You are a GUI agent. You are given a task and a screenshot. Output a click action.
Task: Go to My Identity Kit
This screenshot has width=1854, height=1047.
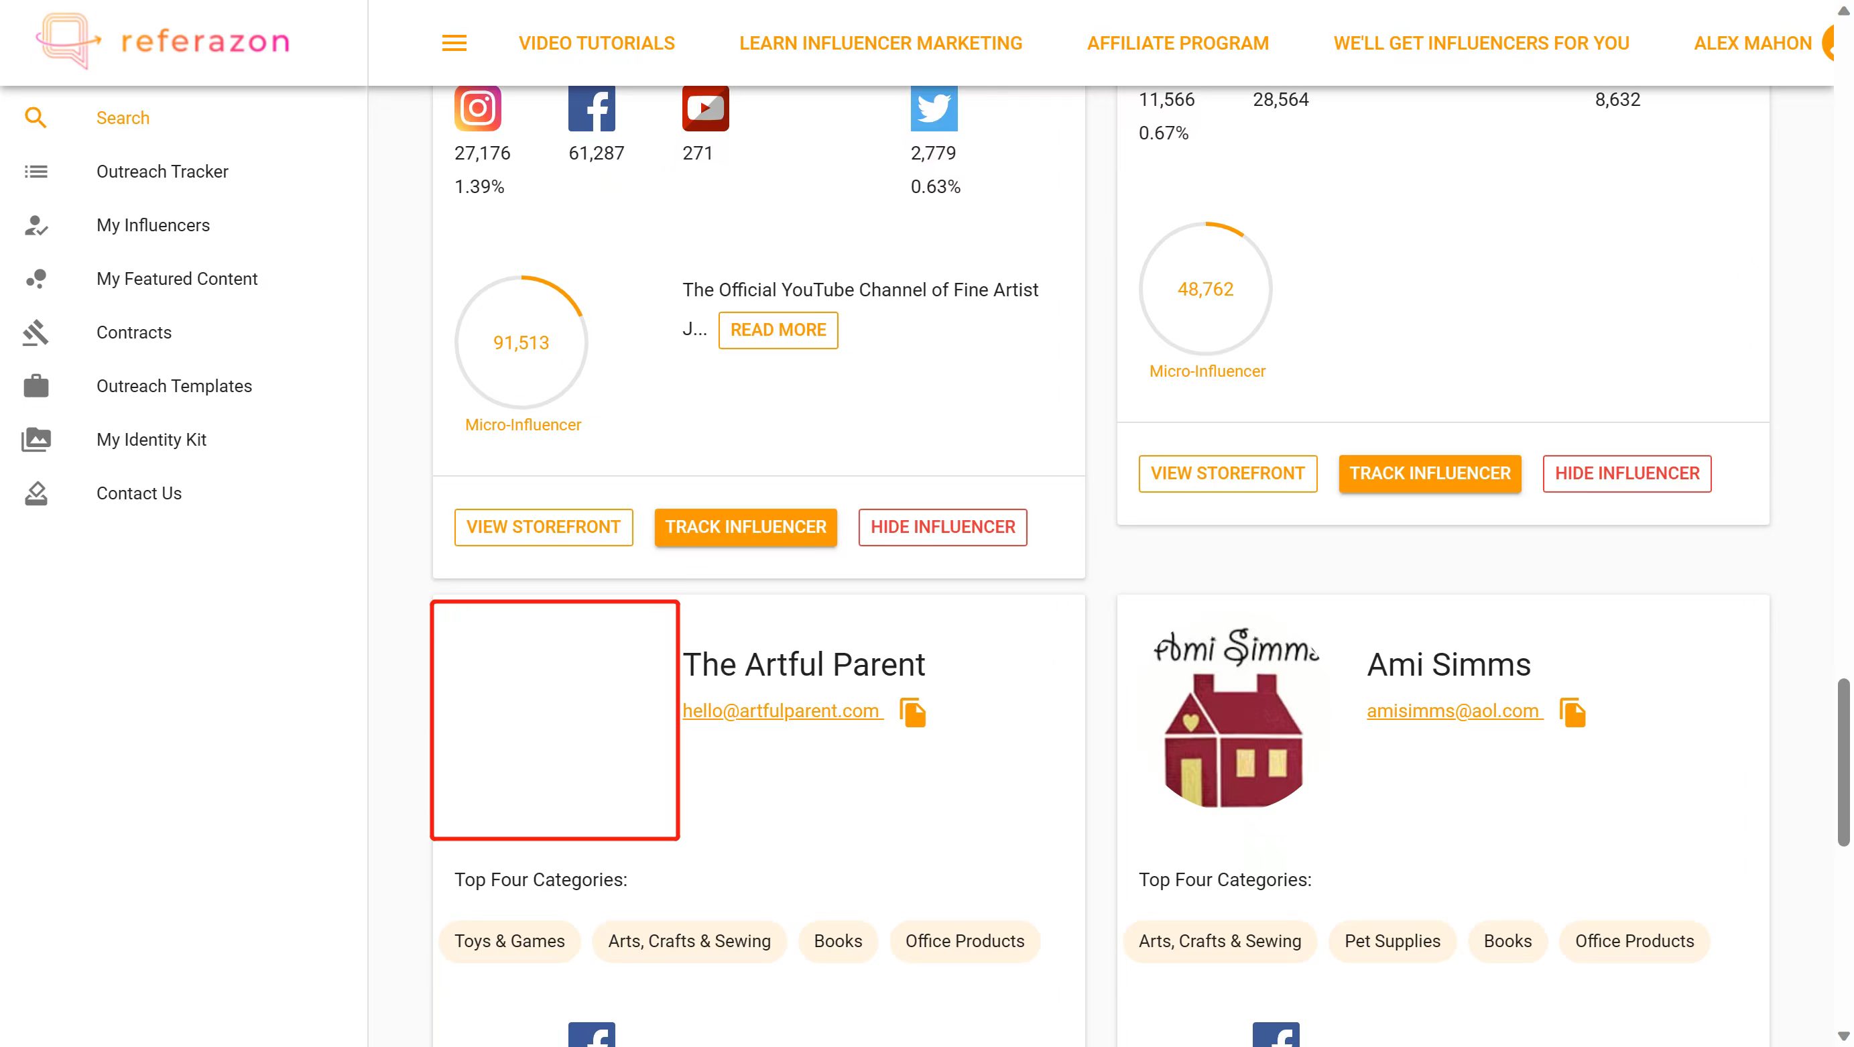pyautogui.click(x=151, y=440)
